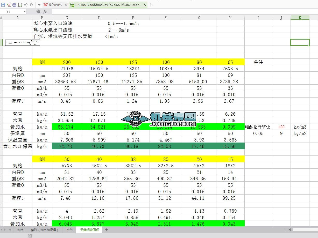Image resolution: width=318 pixels, height=238 pixels.
Task: Select cell with 219X6
Action: point(67,69)
